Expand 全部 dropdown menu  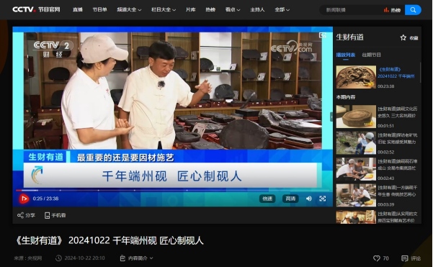click(x=282, y=9)
